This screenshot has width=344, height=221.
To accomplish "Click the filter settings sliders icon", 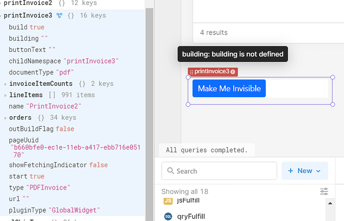I will pos(324,192).
